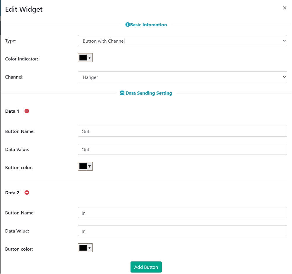The width and height of the screenshot is (292, 274).
Task: Select the black Data 1 Button color swatch
Action: 83,167
